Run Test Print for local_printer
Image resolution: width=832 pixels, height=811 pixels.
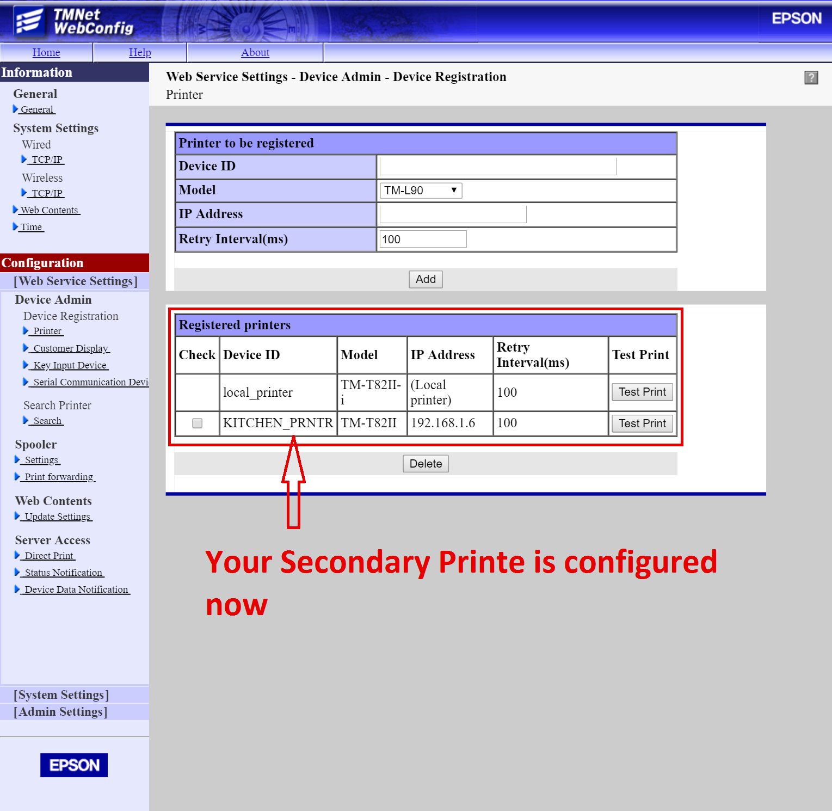pyautogui.click(x=642, y=392)
